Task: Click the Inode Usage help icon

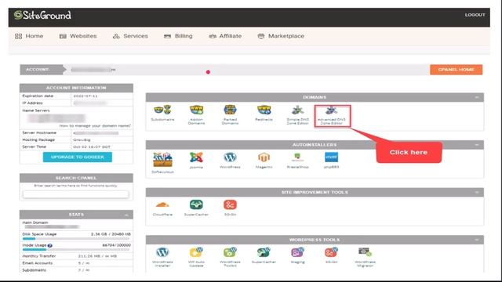Action: [49, 245]
